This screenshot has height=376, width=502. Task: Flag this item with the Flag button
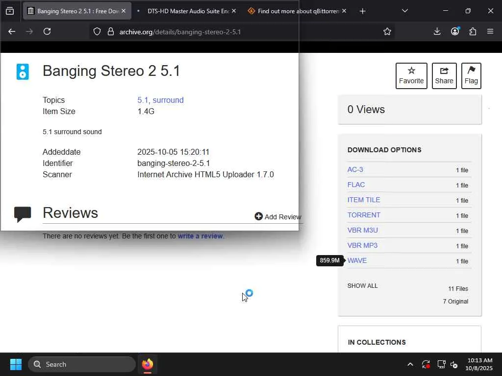(x=471, y=76)
